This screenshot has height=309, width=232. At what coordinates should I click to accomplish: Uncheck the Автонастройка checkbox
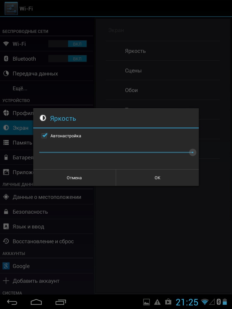point(45,136)
